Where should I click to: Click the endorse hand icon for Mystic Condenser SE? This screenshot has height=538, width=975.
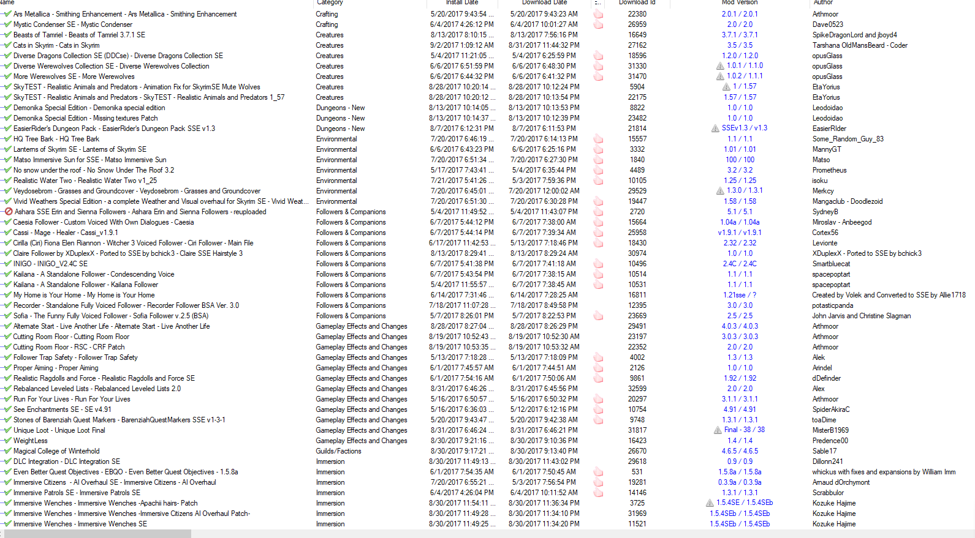pyautogui.click(x=598, y=24)
